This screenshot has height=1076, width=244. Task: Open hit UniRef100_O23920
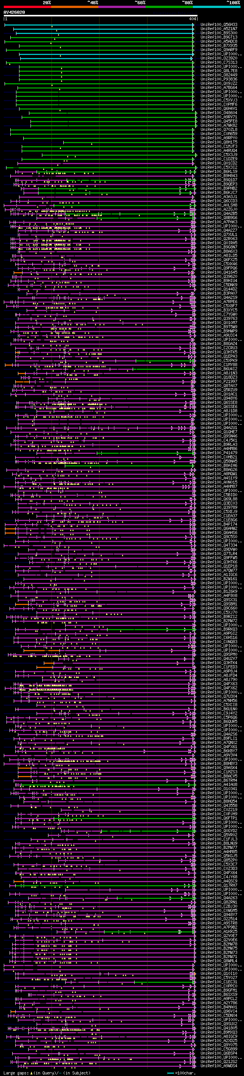[x=219, y=58]
